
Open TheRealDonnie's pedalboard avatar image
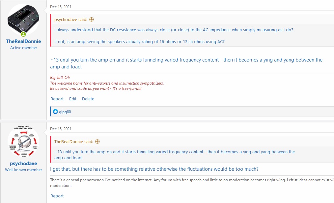pos(23,20)
